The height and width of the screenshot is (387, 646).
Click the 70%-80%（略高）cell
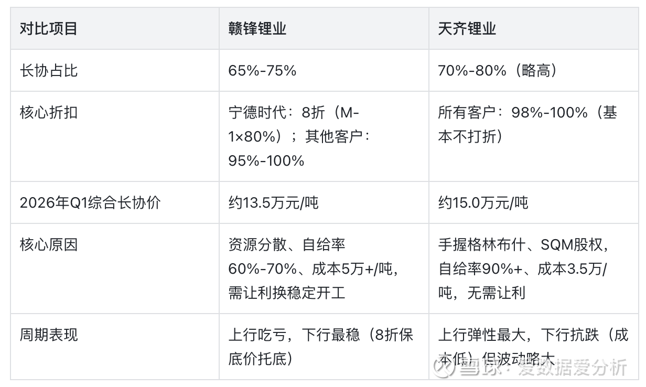(497, 70)
